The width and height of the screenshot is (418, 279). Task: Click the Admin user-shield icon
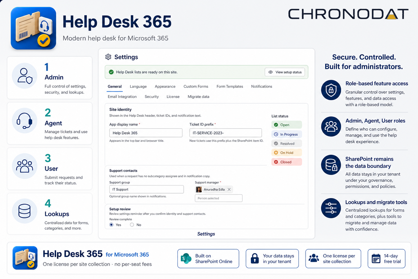pos(25,76)
